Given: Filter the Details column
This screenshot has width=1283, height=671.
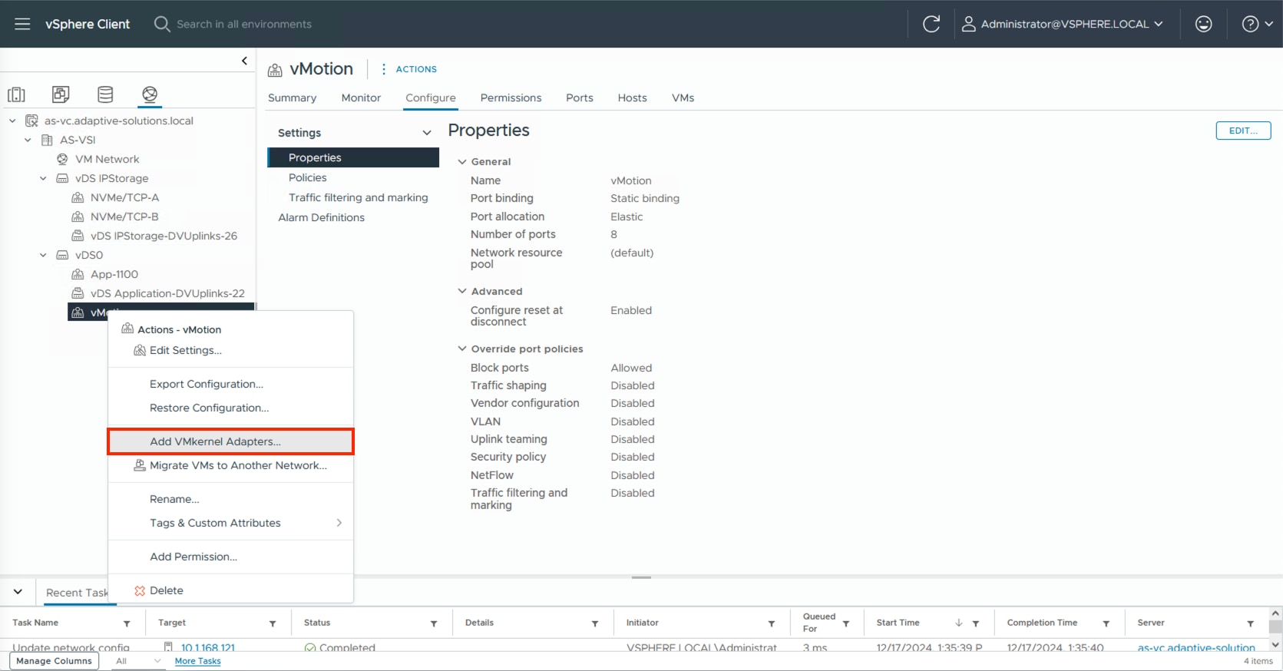Looking at the screenshot, I should [595, 623].
